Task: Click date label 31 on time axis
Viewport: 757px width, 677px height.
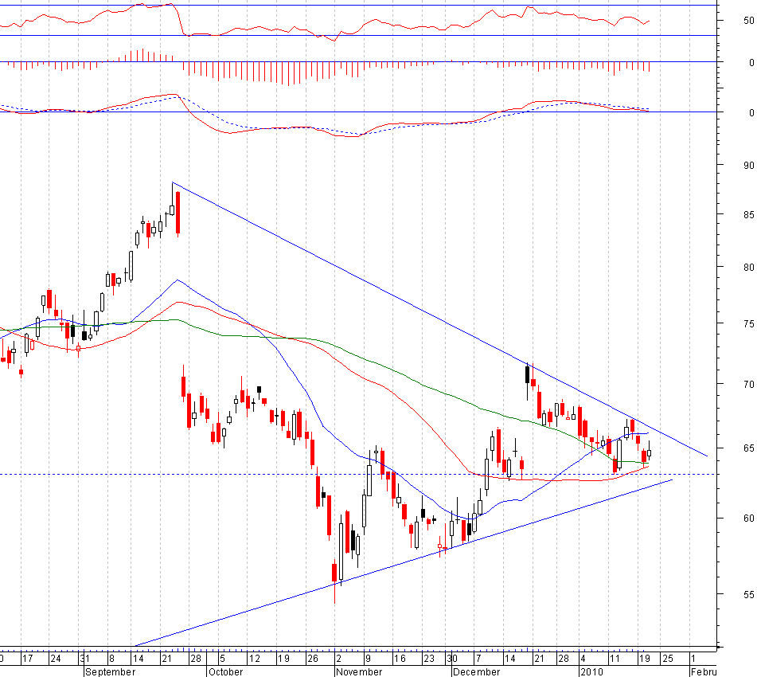Action: pos(84,659)
